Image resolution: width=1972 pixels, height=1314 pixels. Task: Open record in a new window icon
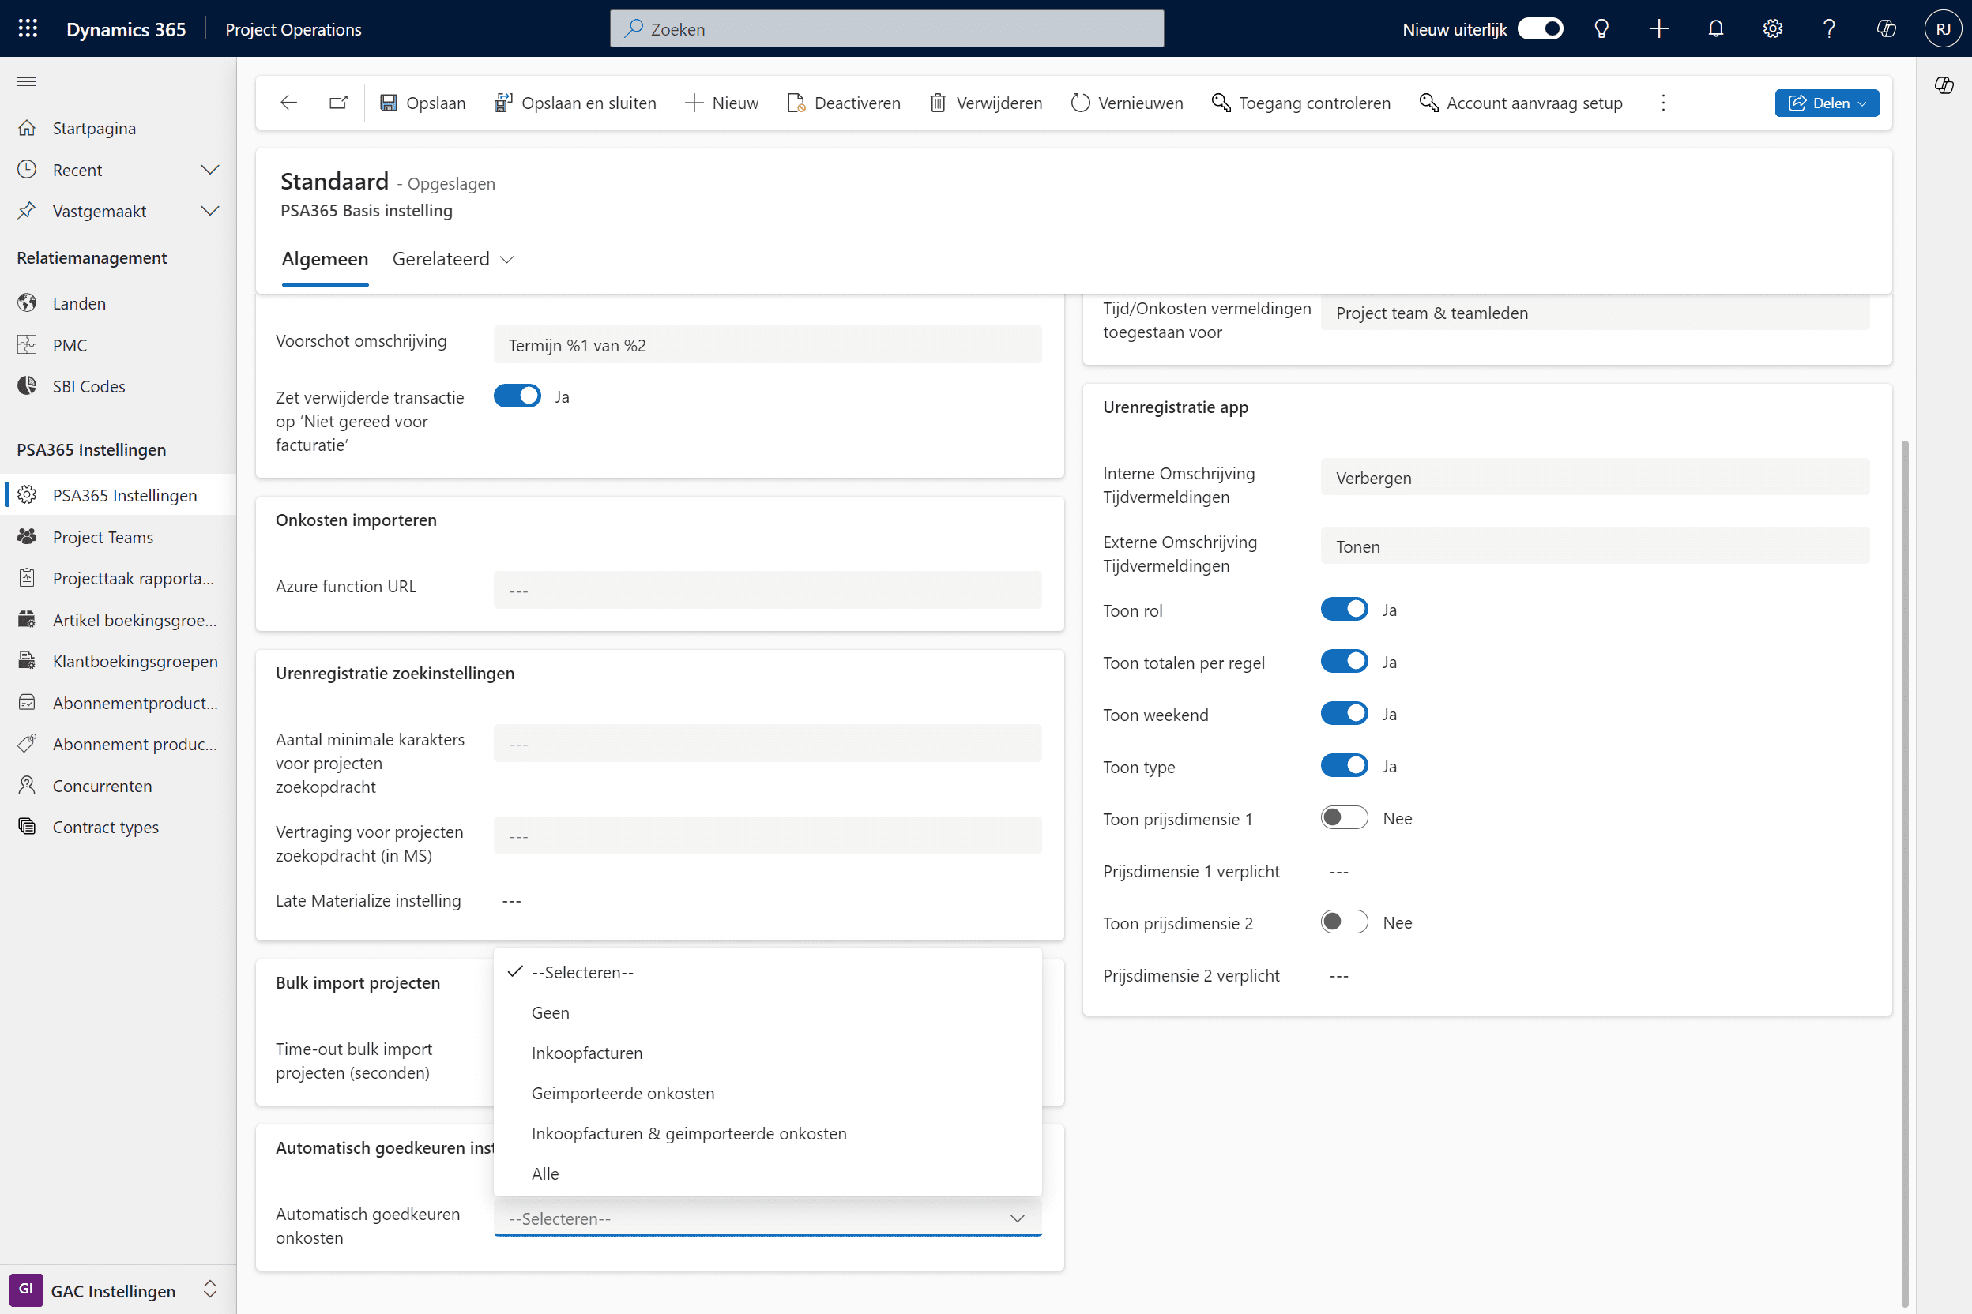pyautogui.click(x=339, y=102)
